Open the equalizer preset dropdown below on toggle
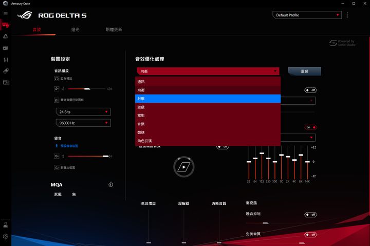The height and width of the screenshot is (246, 370). coord(298,138)
